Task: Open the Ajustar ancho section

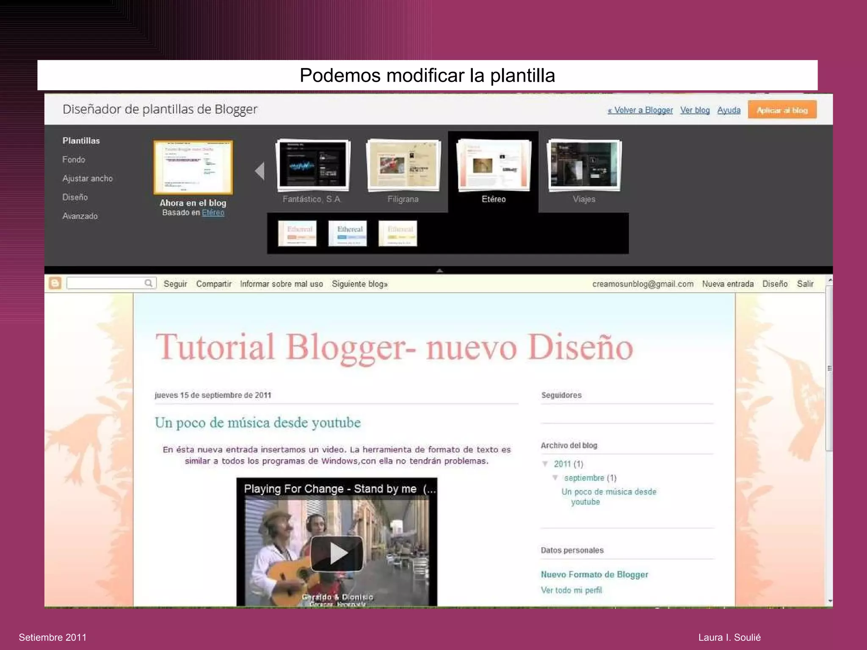Action: [88, 179]
